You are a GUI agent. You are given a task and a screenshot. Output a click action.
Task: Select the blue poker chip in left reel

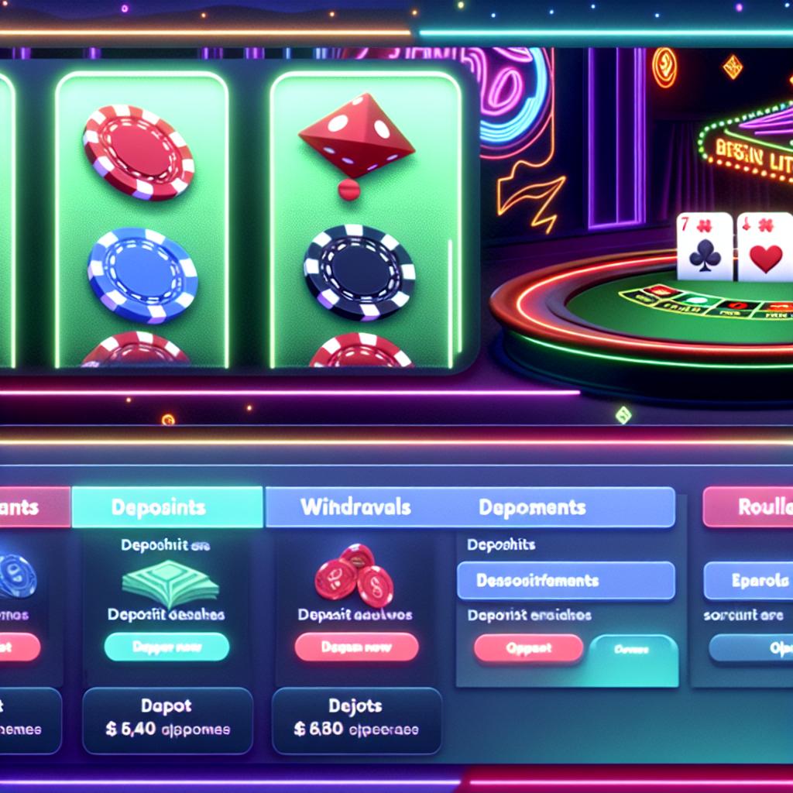point(142,275)
